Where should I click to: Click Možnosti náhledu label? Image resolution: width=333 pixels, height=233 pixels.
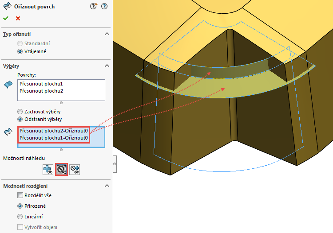[x=24, y=158]
